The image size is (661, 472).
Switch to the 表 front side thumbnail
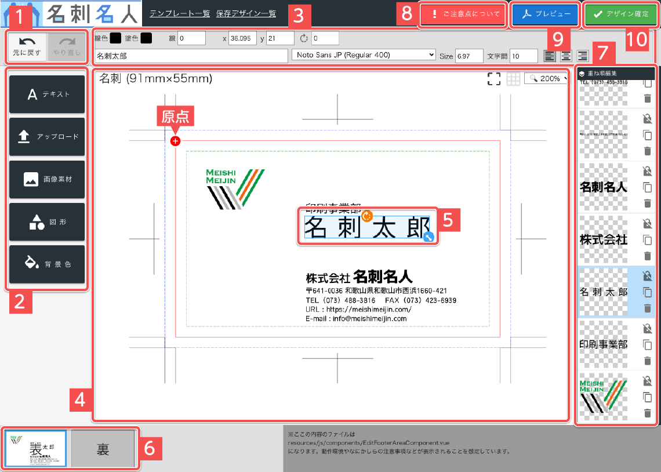coord(36,448)
